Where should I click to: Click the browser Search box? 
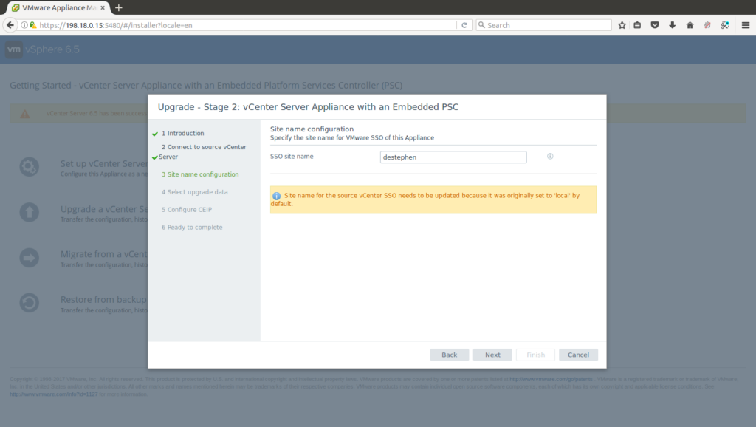(544, 25)
